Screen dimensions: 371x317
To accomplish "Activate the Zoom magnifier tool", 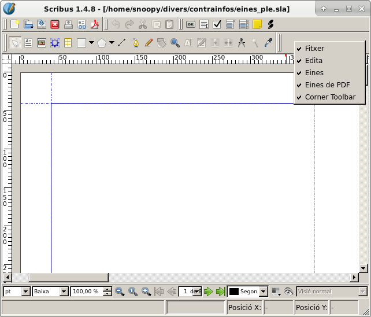I will click(x=175, y=43).
